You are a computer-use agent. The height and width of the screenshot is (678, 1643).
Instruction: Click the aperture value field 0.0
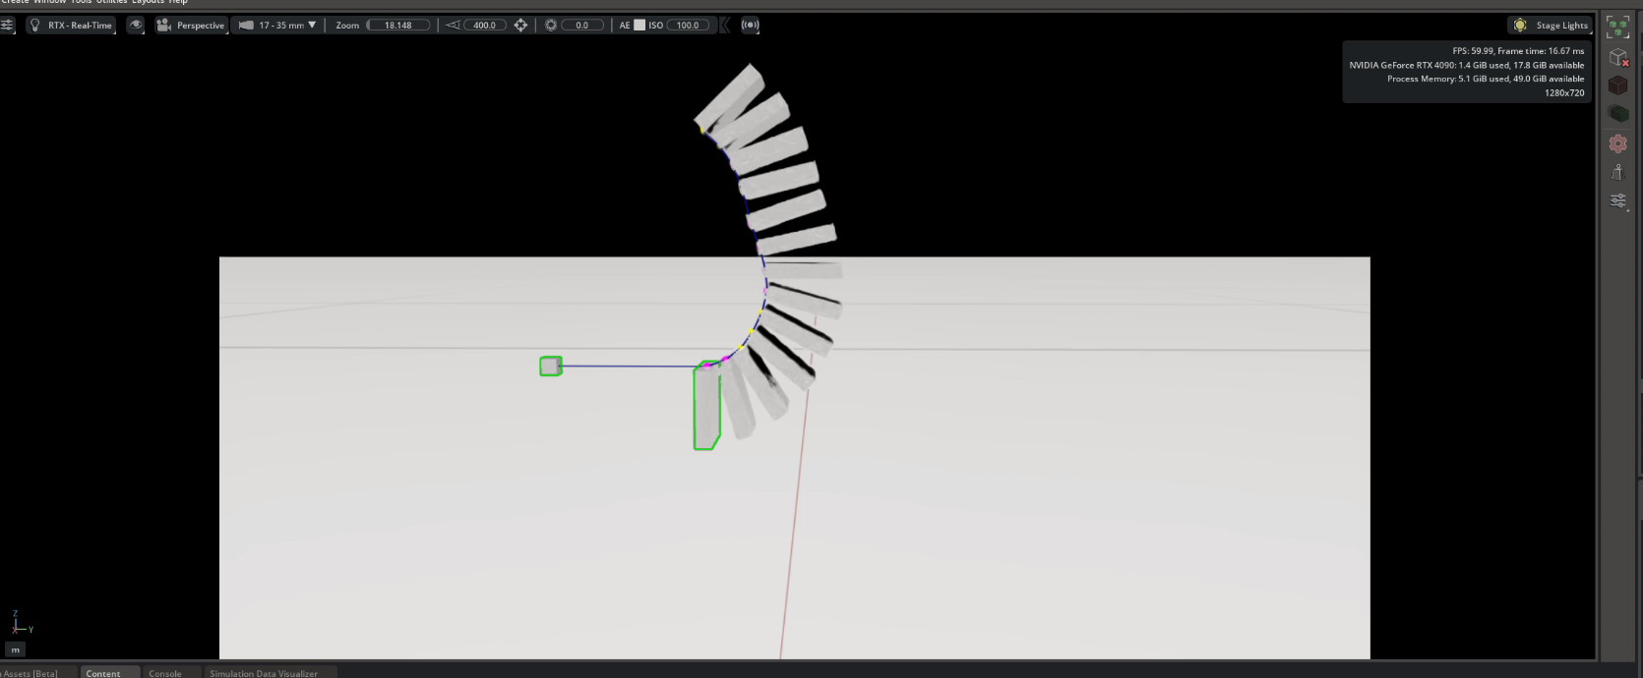pos(582,25)
